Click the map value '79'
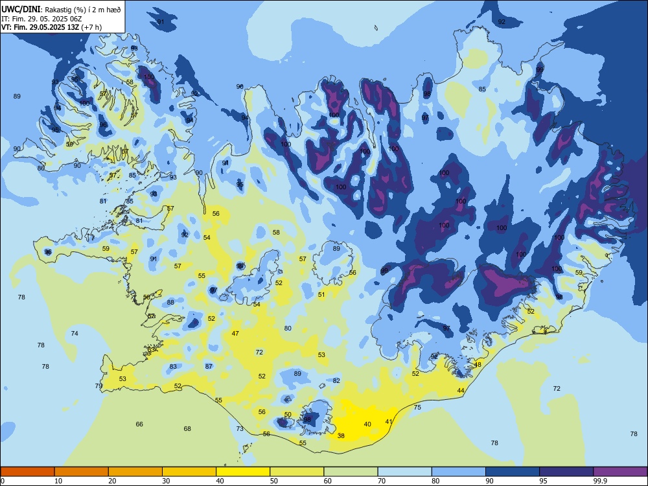The width and height of the screenshot is (648, 486). click(98, 386)
